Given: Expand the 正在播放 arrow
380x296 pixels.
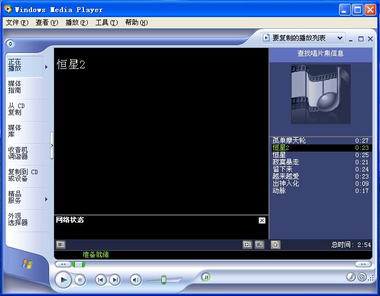Looking at the screenshot, I should 46,67.
